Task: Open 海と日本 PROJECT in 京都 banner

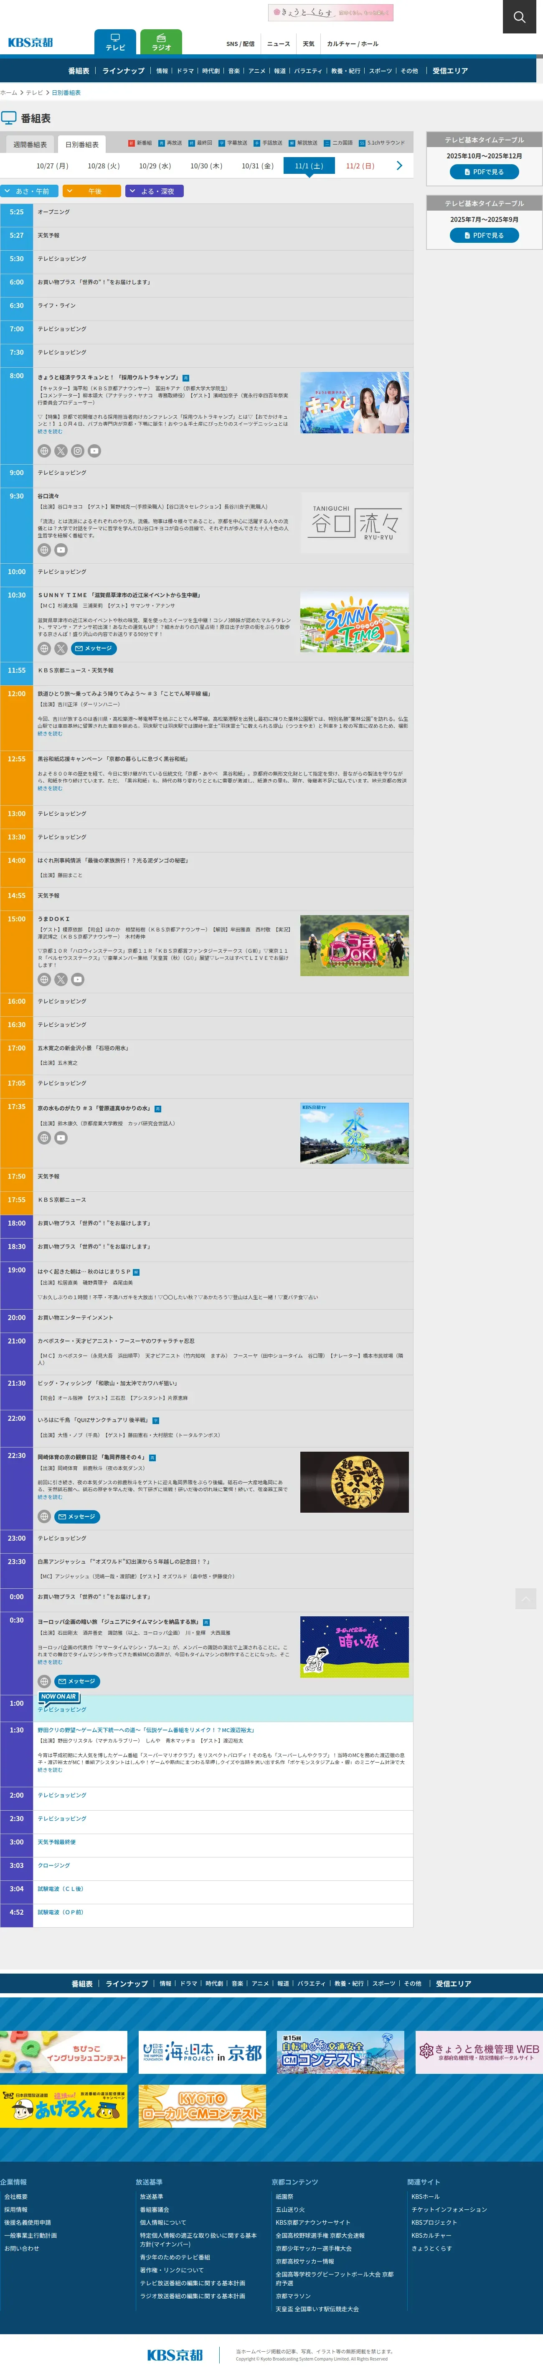Action: [202, 2052]
